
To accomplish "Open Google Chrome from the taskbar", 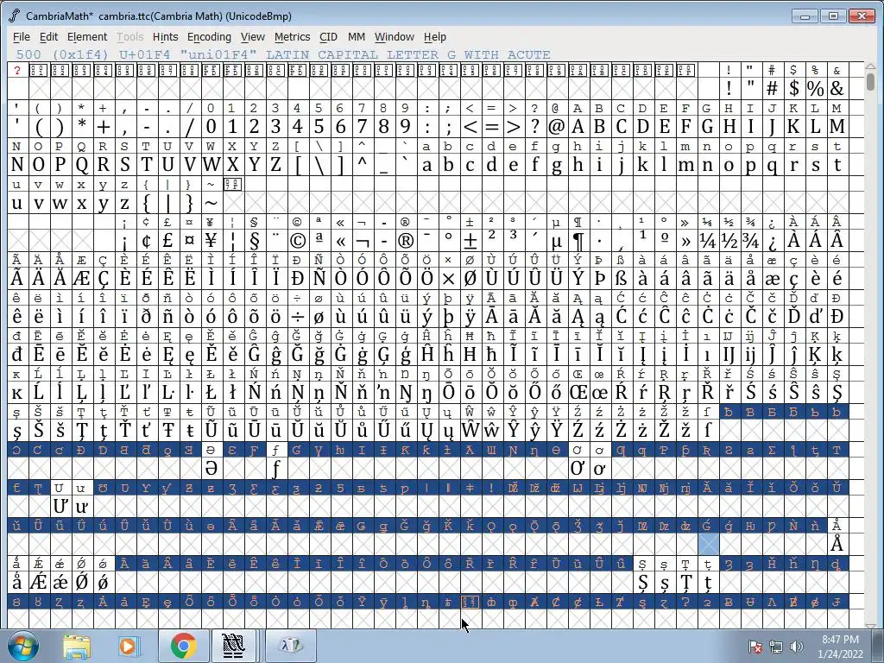I will click(x=183, y=646).
